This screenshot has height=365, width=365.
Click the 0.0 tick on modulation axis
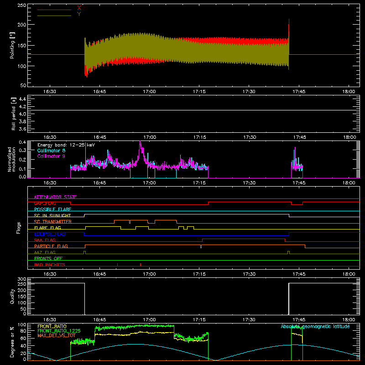pos(22,177)
